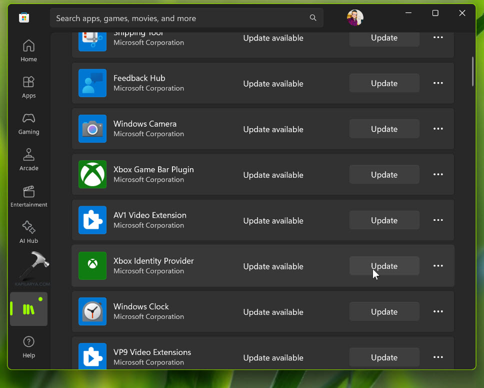This screenshot has width=484, height=388.
Task: Open the Library icon in the sidebar
Action: click(x=28, y=309)
